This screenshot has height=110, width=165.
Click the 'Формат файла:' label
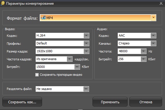coord(22,18)
